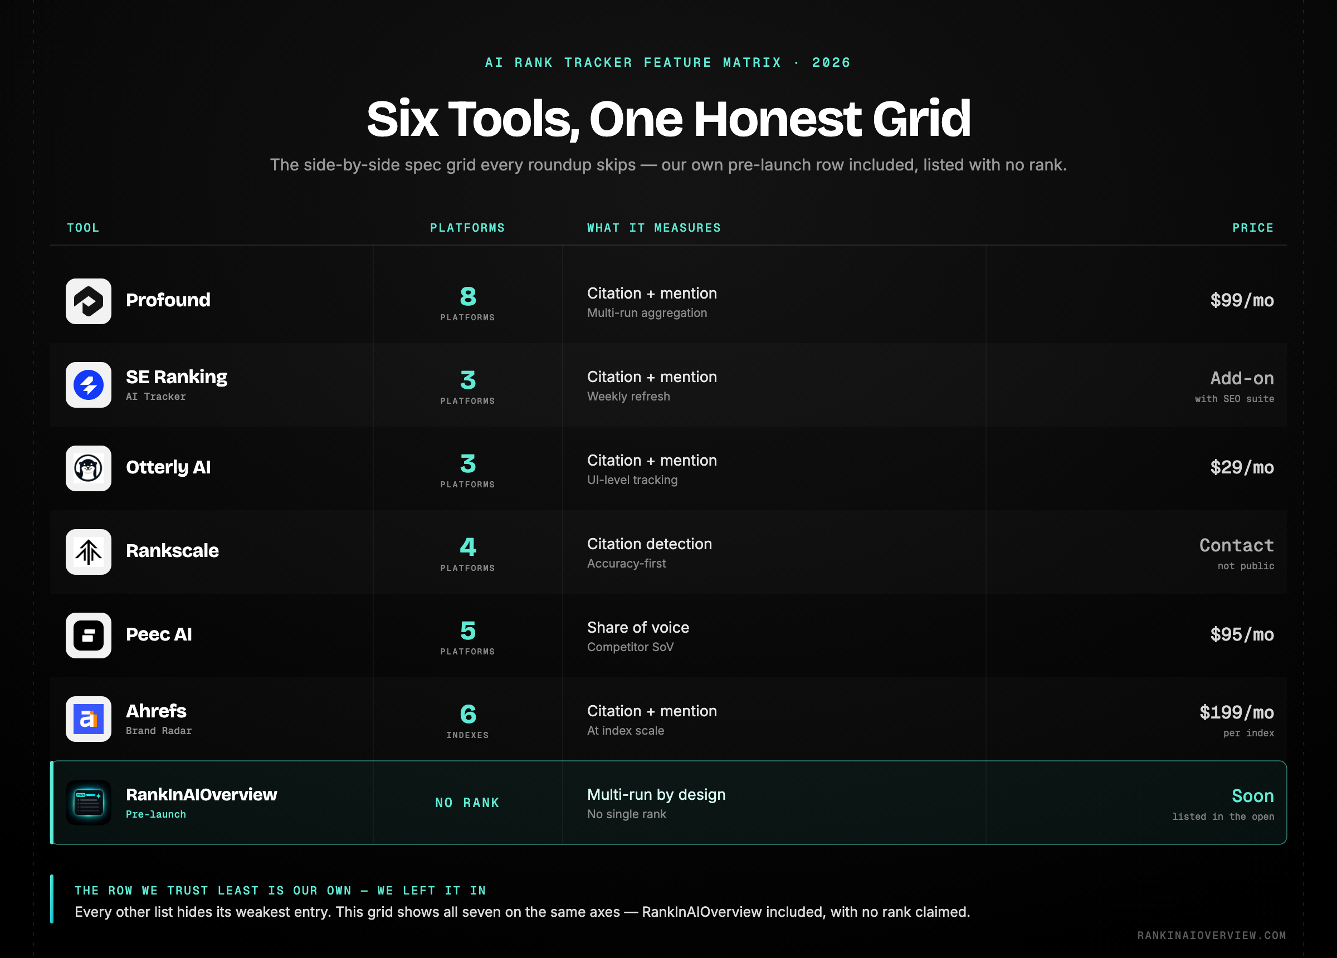Screen dimensions: 1337x958
Task: Click SE Ranking's 3 platforms count
Action: point(467,380)
